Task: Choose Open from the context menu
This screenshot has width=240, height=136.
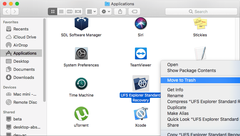Action: [200, 65]
